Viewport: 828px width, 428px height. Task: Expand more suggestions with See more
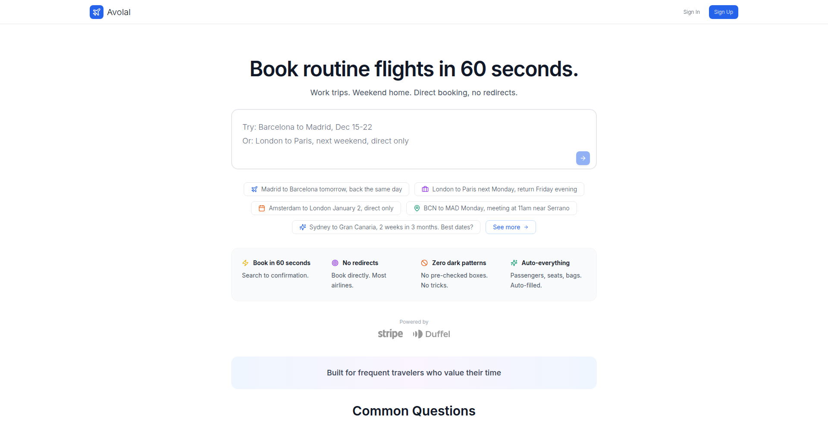(511, 227)
